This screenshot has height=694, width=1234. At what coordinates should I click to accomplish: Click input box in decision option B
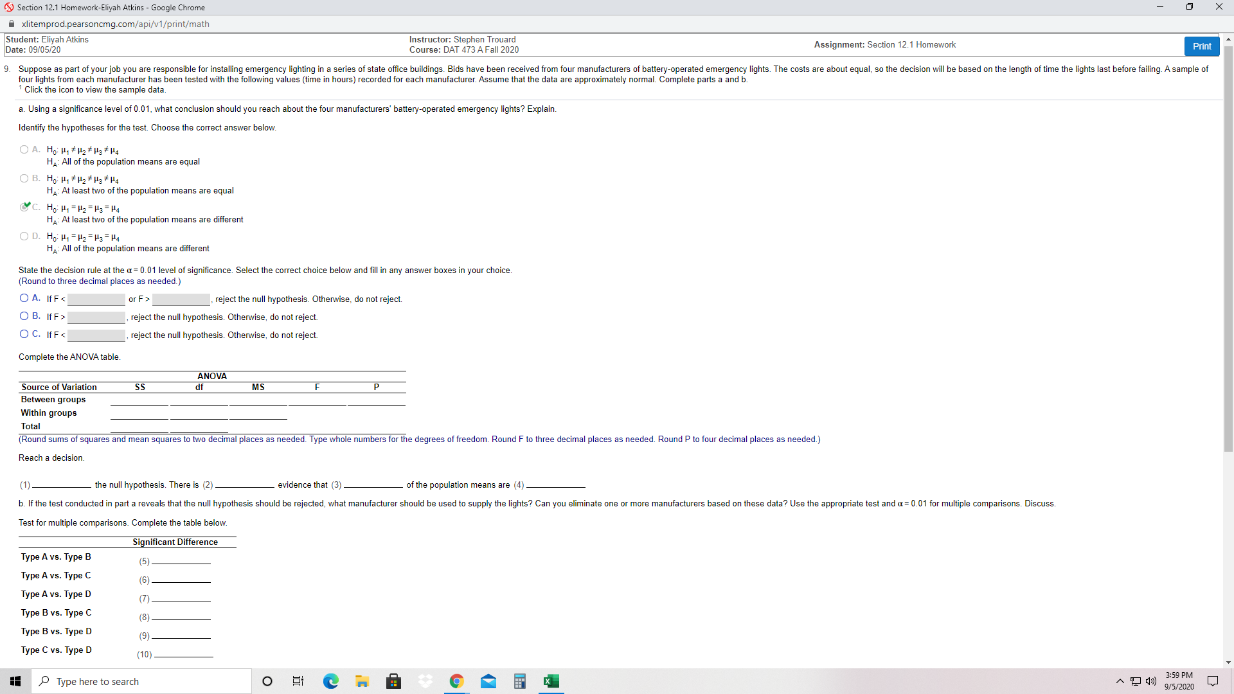[x=96, y=317]
